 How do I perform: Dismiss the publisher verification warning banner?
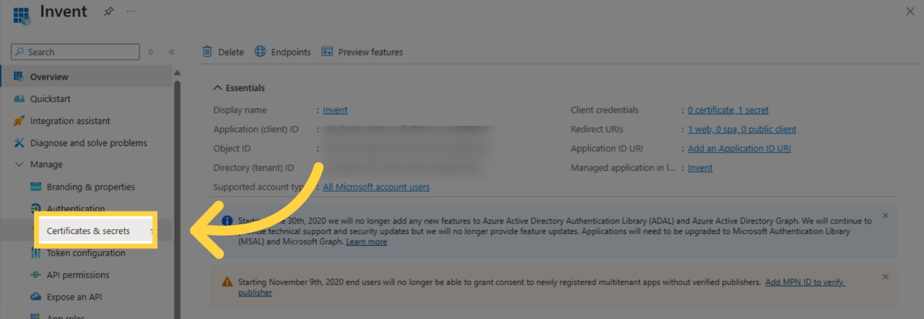pos(886,277)
